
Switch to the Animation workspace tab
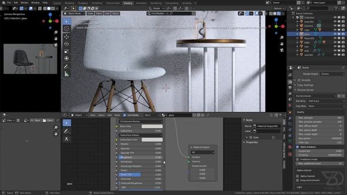click(141, 3)
